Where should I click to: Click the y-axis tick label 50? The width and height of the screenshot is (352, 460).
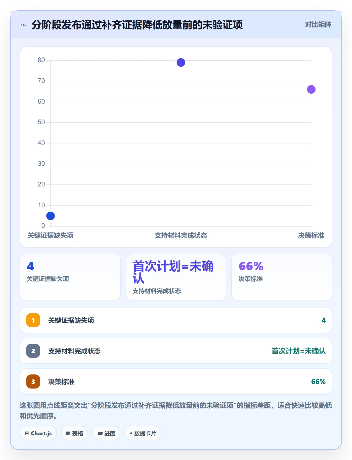click(41, 122)
